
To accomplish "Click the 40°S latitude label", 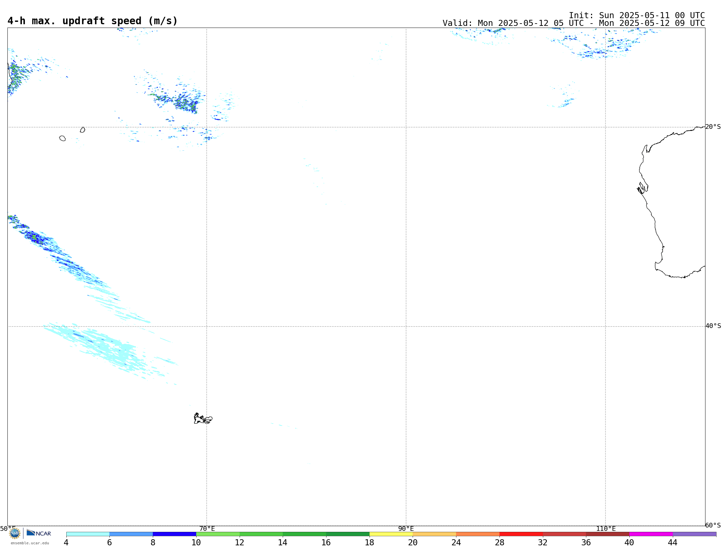I will point(713,326).
